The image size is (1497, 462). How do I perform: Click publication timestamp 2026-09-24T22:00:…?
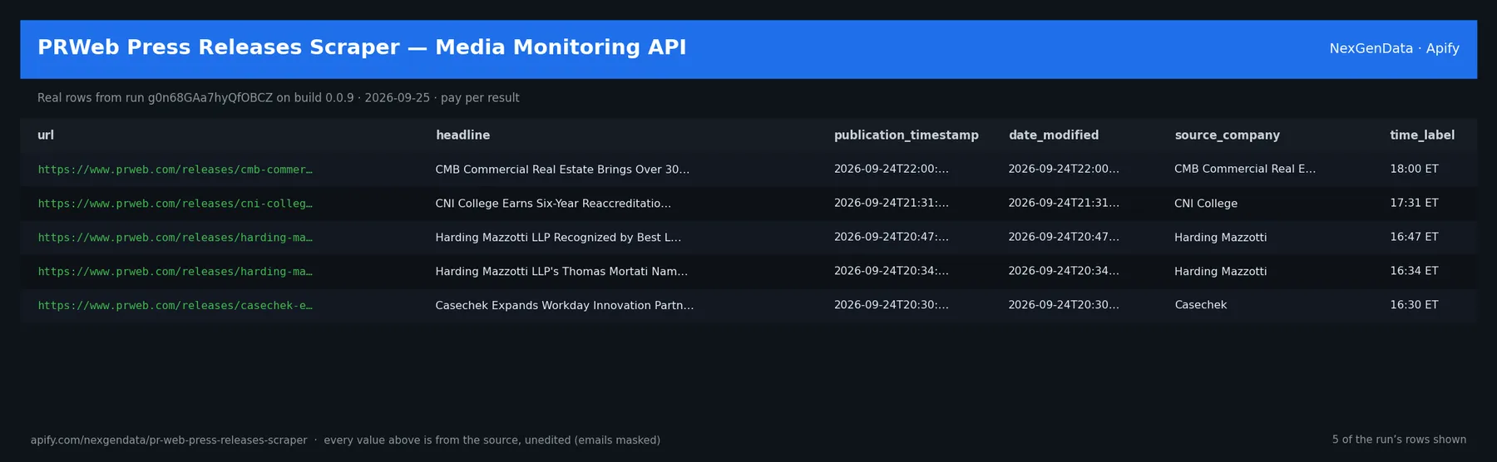[x=891, y=170]
